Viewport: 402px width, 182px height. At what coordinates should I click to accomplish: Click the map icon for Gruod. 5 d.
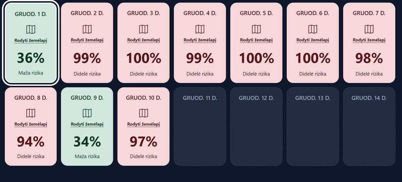(x=256, y=29)
